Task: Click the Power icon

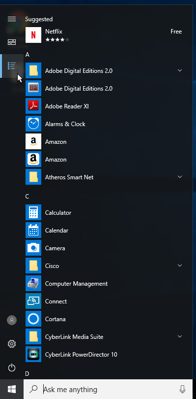Action: tap(12, 367)
